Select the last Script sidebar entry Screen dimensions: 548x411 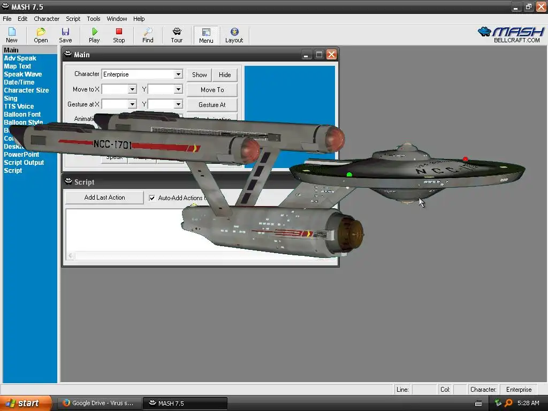tap(13, 171)
